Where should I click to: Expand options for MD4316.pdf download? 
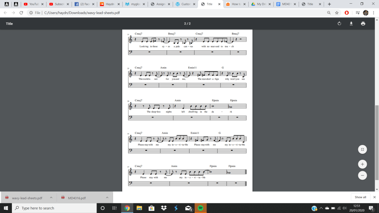point(107,197)
